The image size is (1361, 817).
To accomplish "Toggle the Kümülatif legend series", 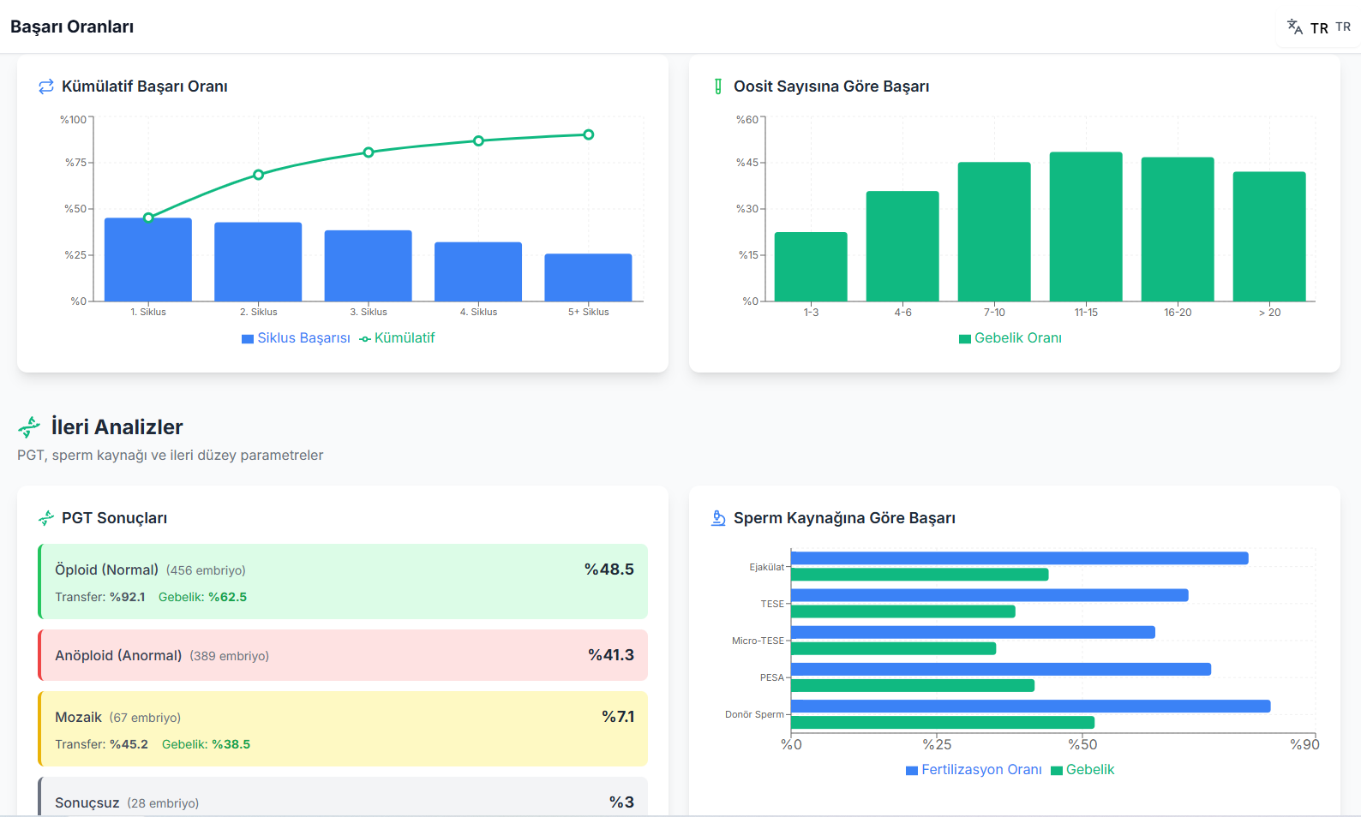I will click(397, 338).
